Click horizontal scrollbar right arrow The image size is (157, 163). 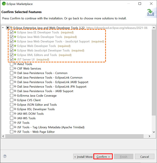(x=149, y=136)
